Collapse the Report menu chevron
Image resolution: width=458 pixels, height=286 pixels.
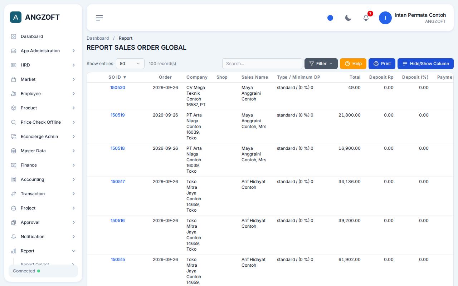point(74,251)
